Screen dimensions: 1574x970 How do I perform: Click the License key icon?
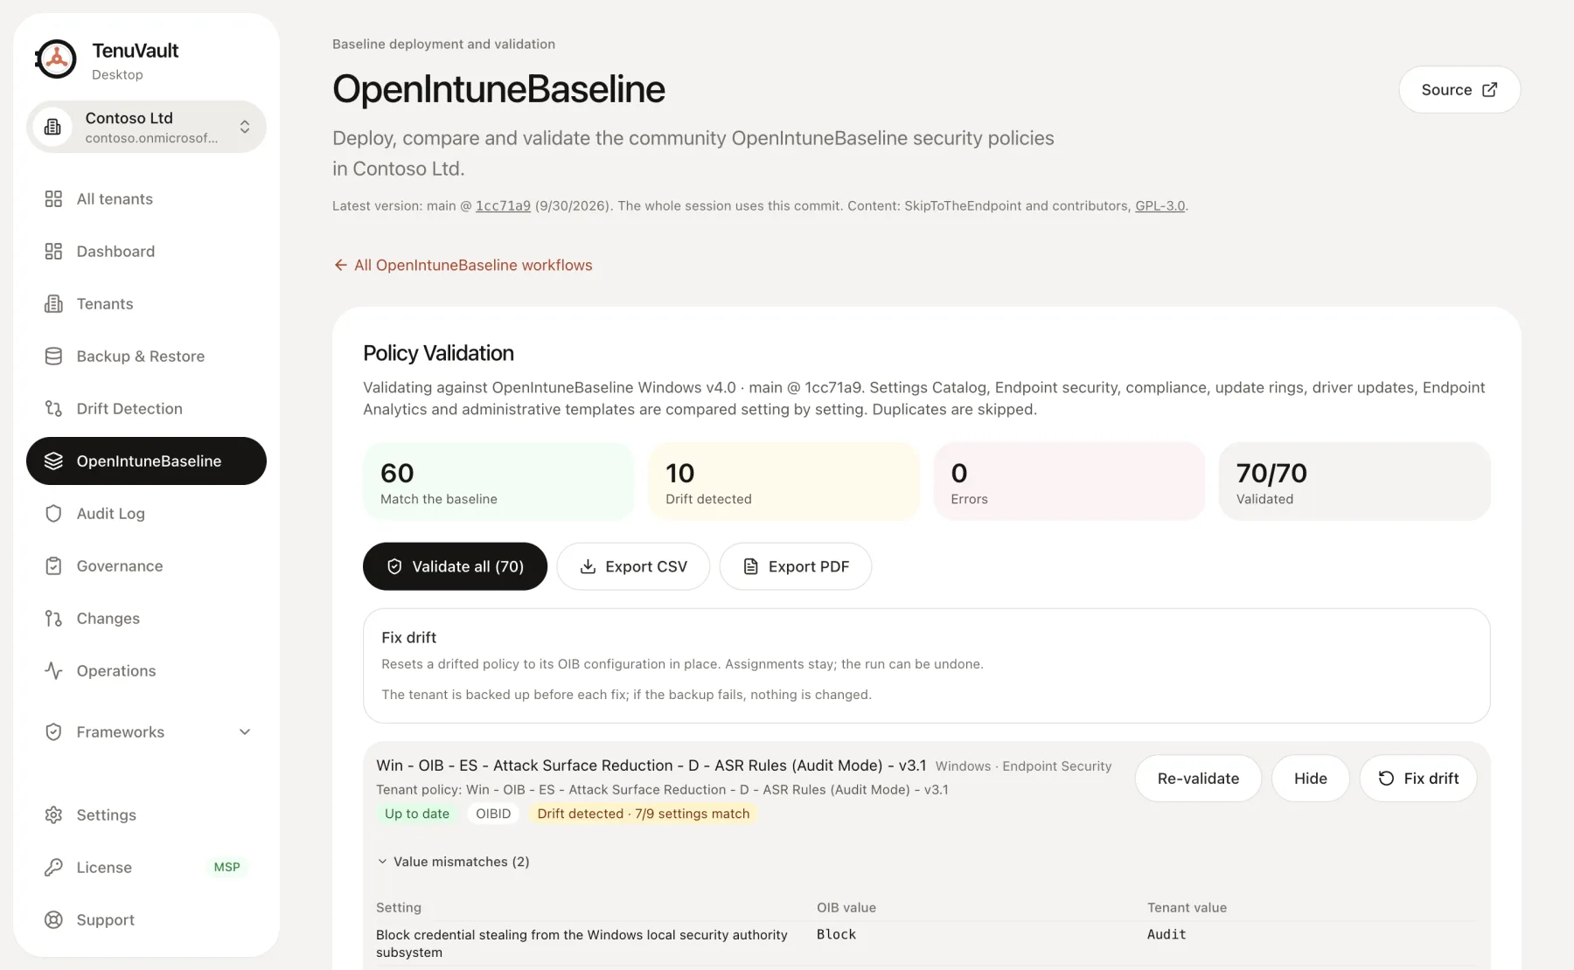[53, 868]
